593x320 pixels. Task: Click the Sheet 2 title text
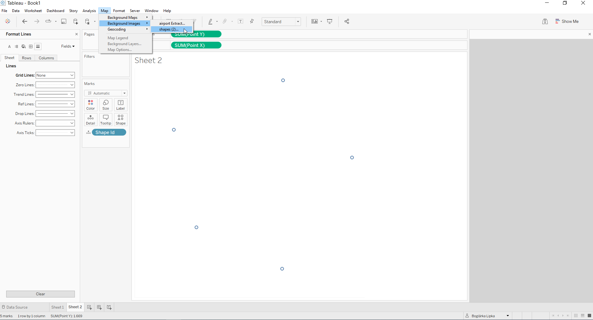click(x=148, y=60)
